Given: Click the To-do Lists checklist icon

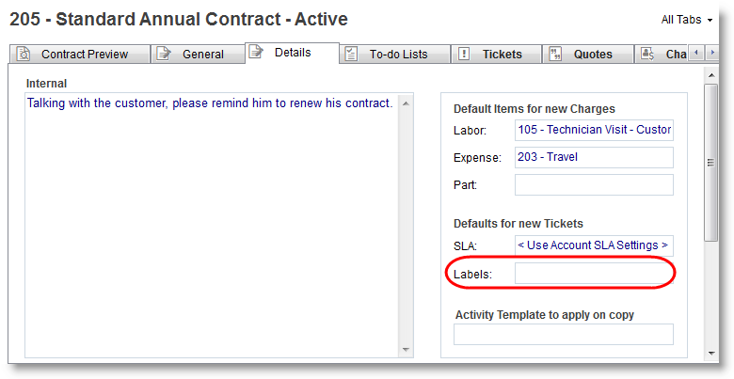Looking at the screenshot, I should (351, 55).
